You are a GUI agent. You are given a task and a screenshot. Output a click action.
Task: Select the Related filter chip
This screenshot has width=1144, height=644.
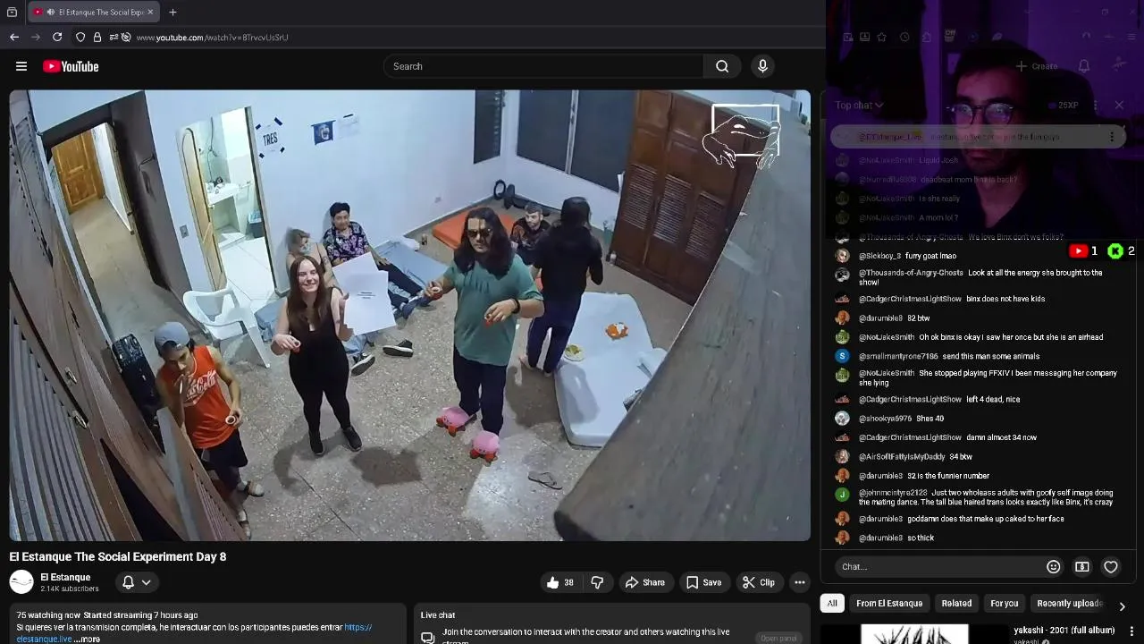(x=956, y=603)
